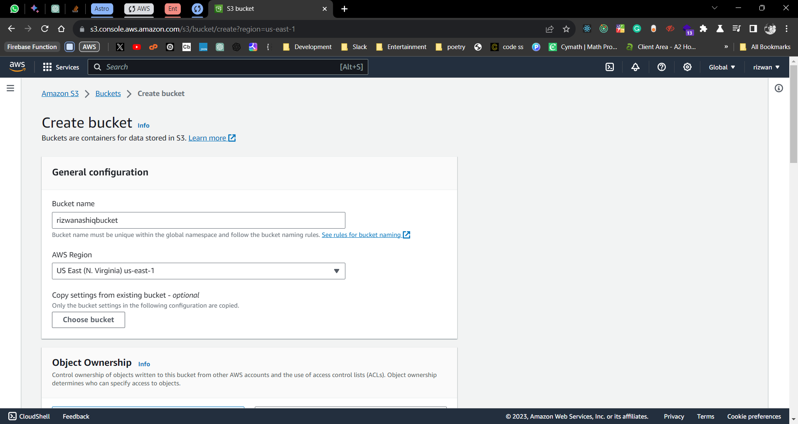This screenshot has height=424, width=798.
Task: Open the code ss bookmark
Action: [x=507, y=47]
